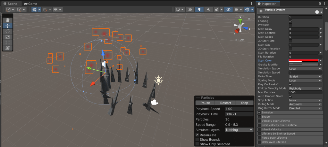
Task: Choose the Scale tool
Action: [x=7, y=37]
